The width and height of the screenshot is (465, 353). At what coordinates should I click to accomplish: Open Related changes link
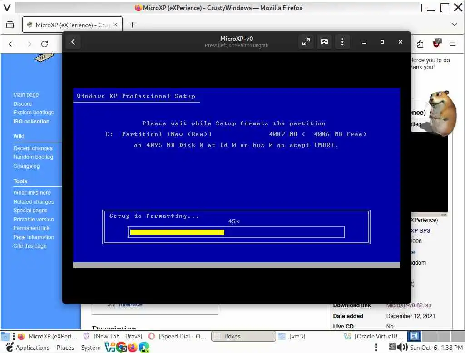[x=34, y=201]
